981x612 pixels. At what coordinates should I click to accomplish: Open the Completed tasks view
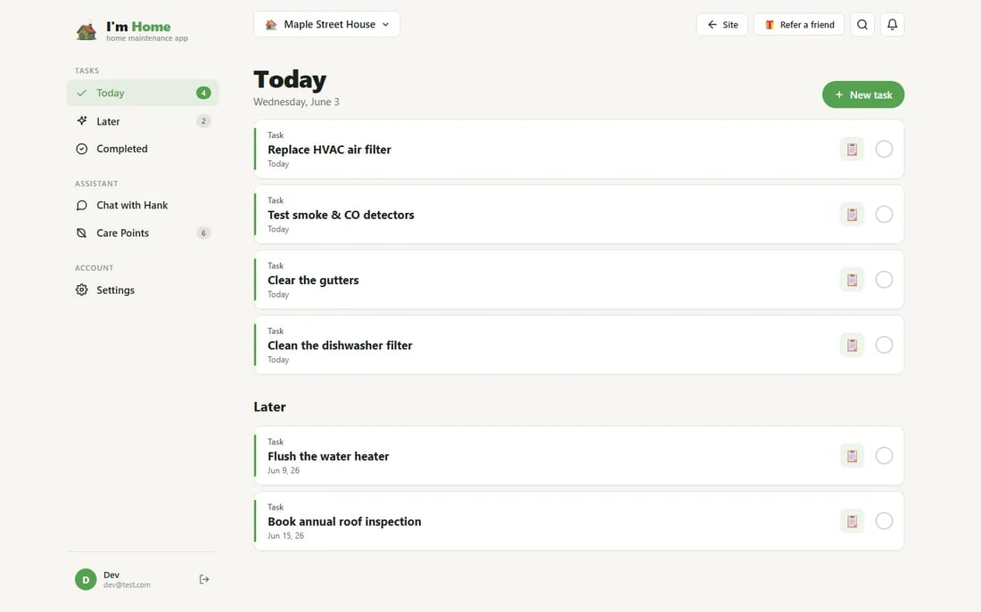[143, 149]
